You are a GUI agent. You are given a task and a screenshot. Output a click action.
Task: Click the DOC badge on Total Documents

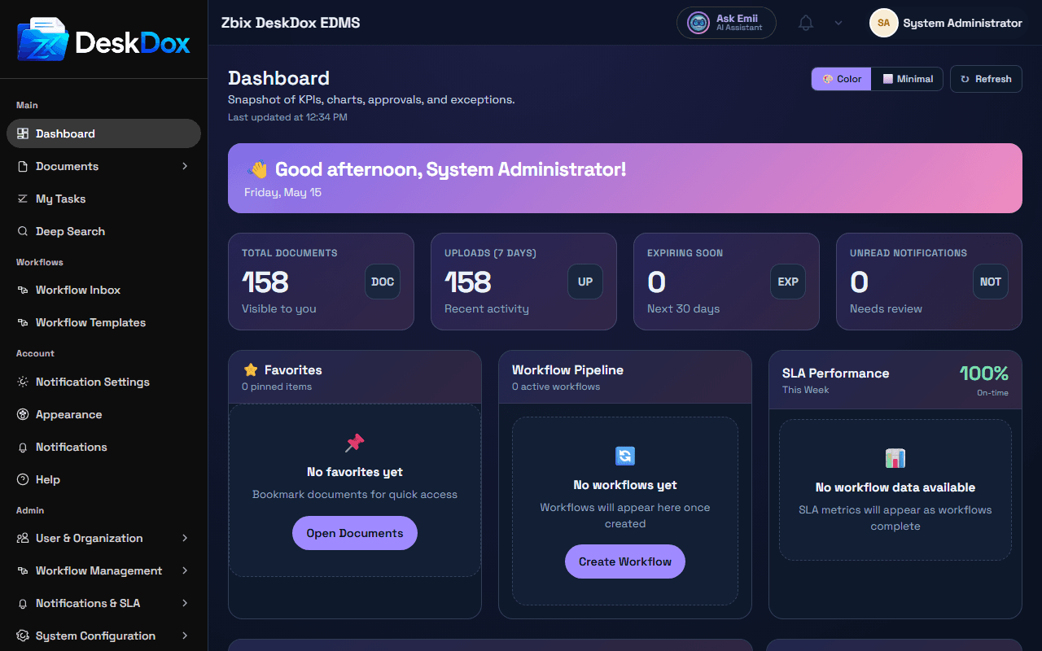coord(383,282)
